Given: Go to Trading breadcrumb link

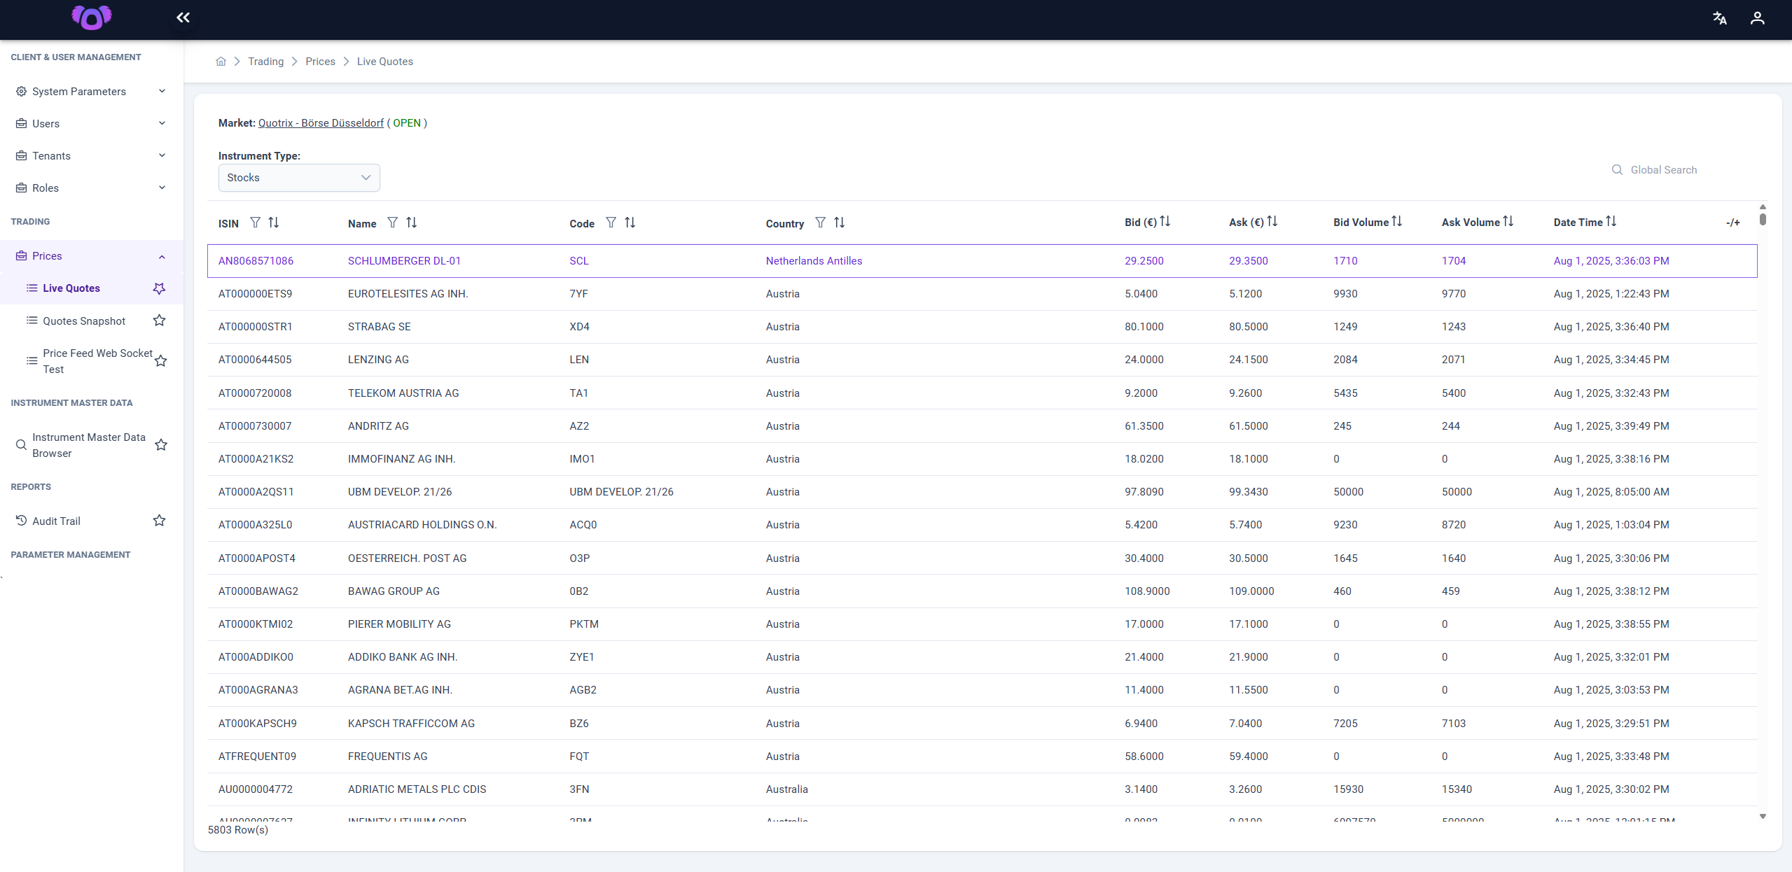Looking at the screenshot, I should coord(266,62).
